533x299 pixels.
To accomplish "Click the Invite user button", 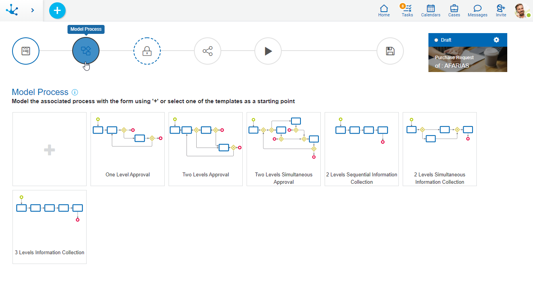I will (501, 11).
